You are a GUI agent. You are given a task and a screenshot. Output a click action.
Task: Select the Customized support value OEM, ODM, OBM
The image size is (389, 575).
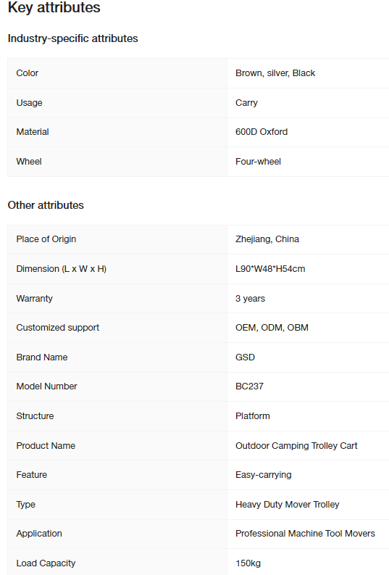(272, 328)
